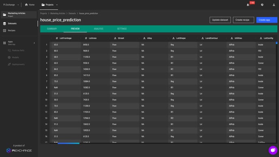
Task: Go to Home in top navigation
Action: (30, 5)
